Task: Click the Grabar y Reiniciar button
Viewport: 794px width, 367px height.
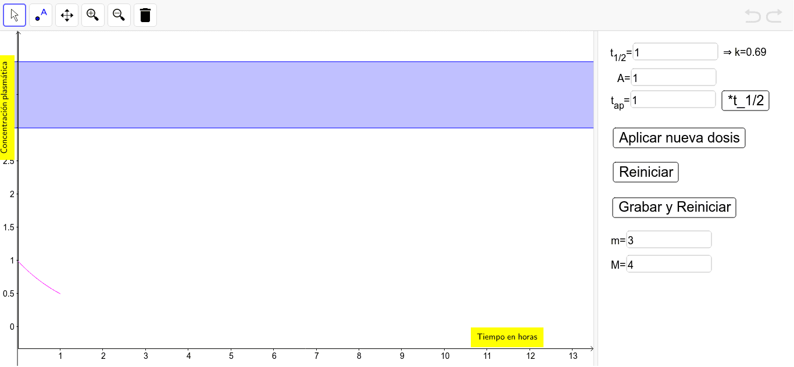Action: [674, 207]
